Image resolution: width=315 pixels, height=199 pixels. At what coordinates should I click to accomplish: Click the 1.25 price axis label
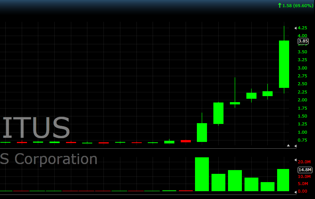(302, 124)
